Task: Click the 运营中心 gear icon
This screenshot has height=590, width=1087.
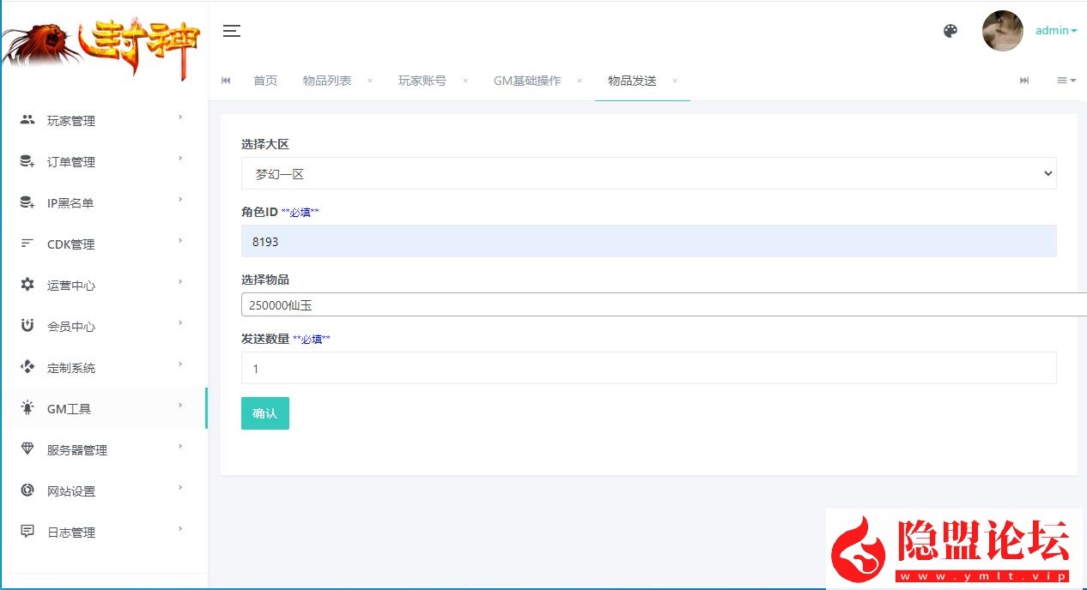Action: pos(27,285)
